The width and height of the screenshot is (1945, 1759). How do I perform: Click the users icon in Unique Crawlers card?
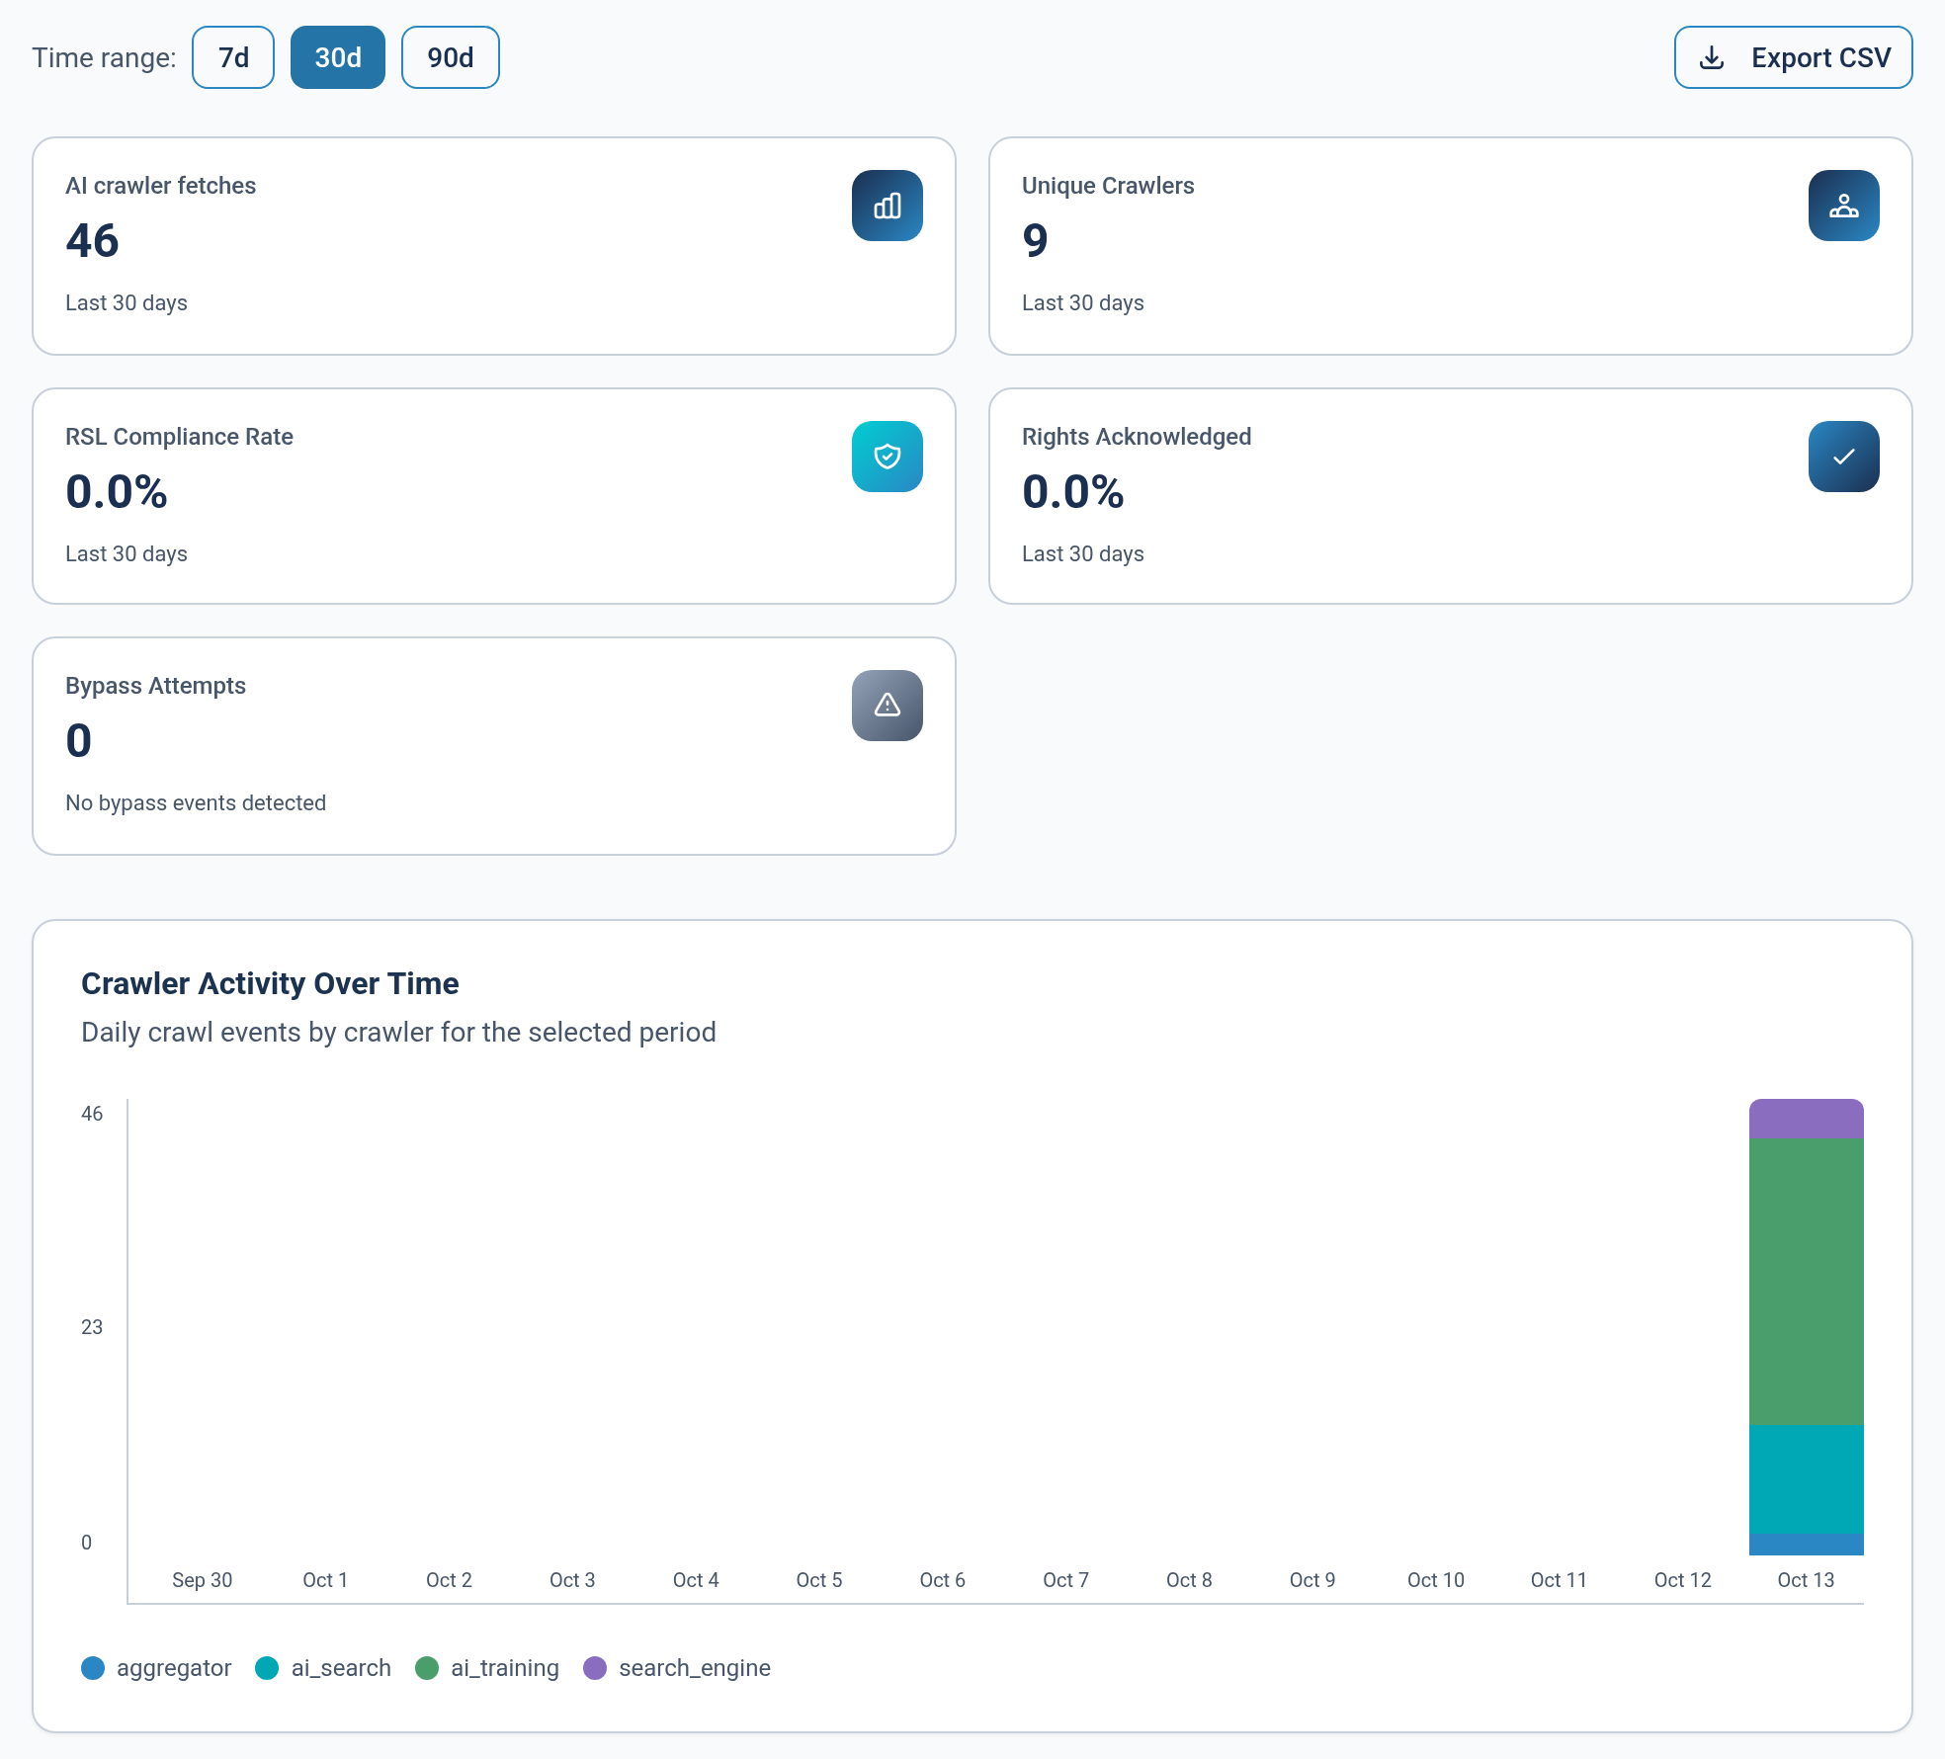click(x=1844, y=206)
